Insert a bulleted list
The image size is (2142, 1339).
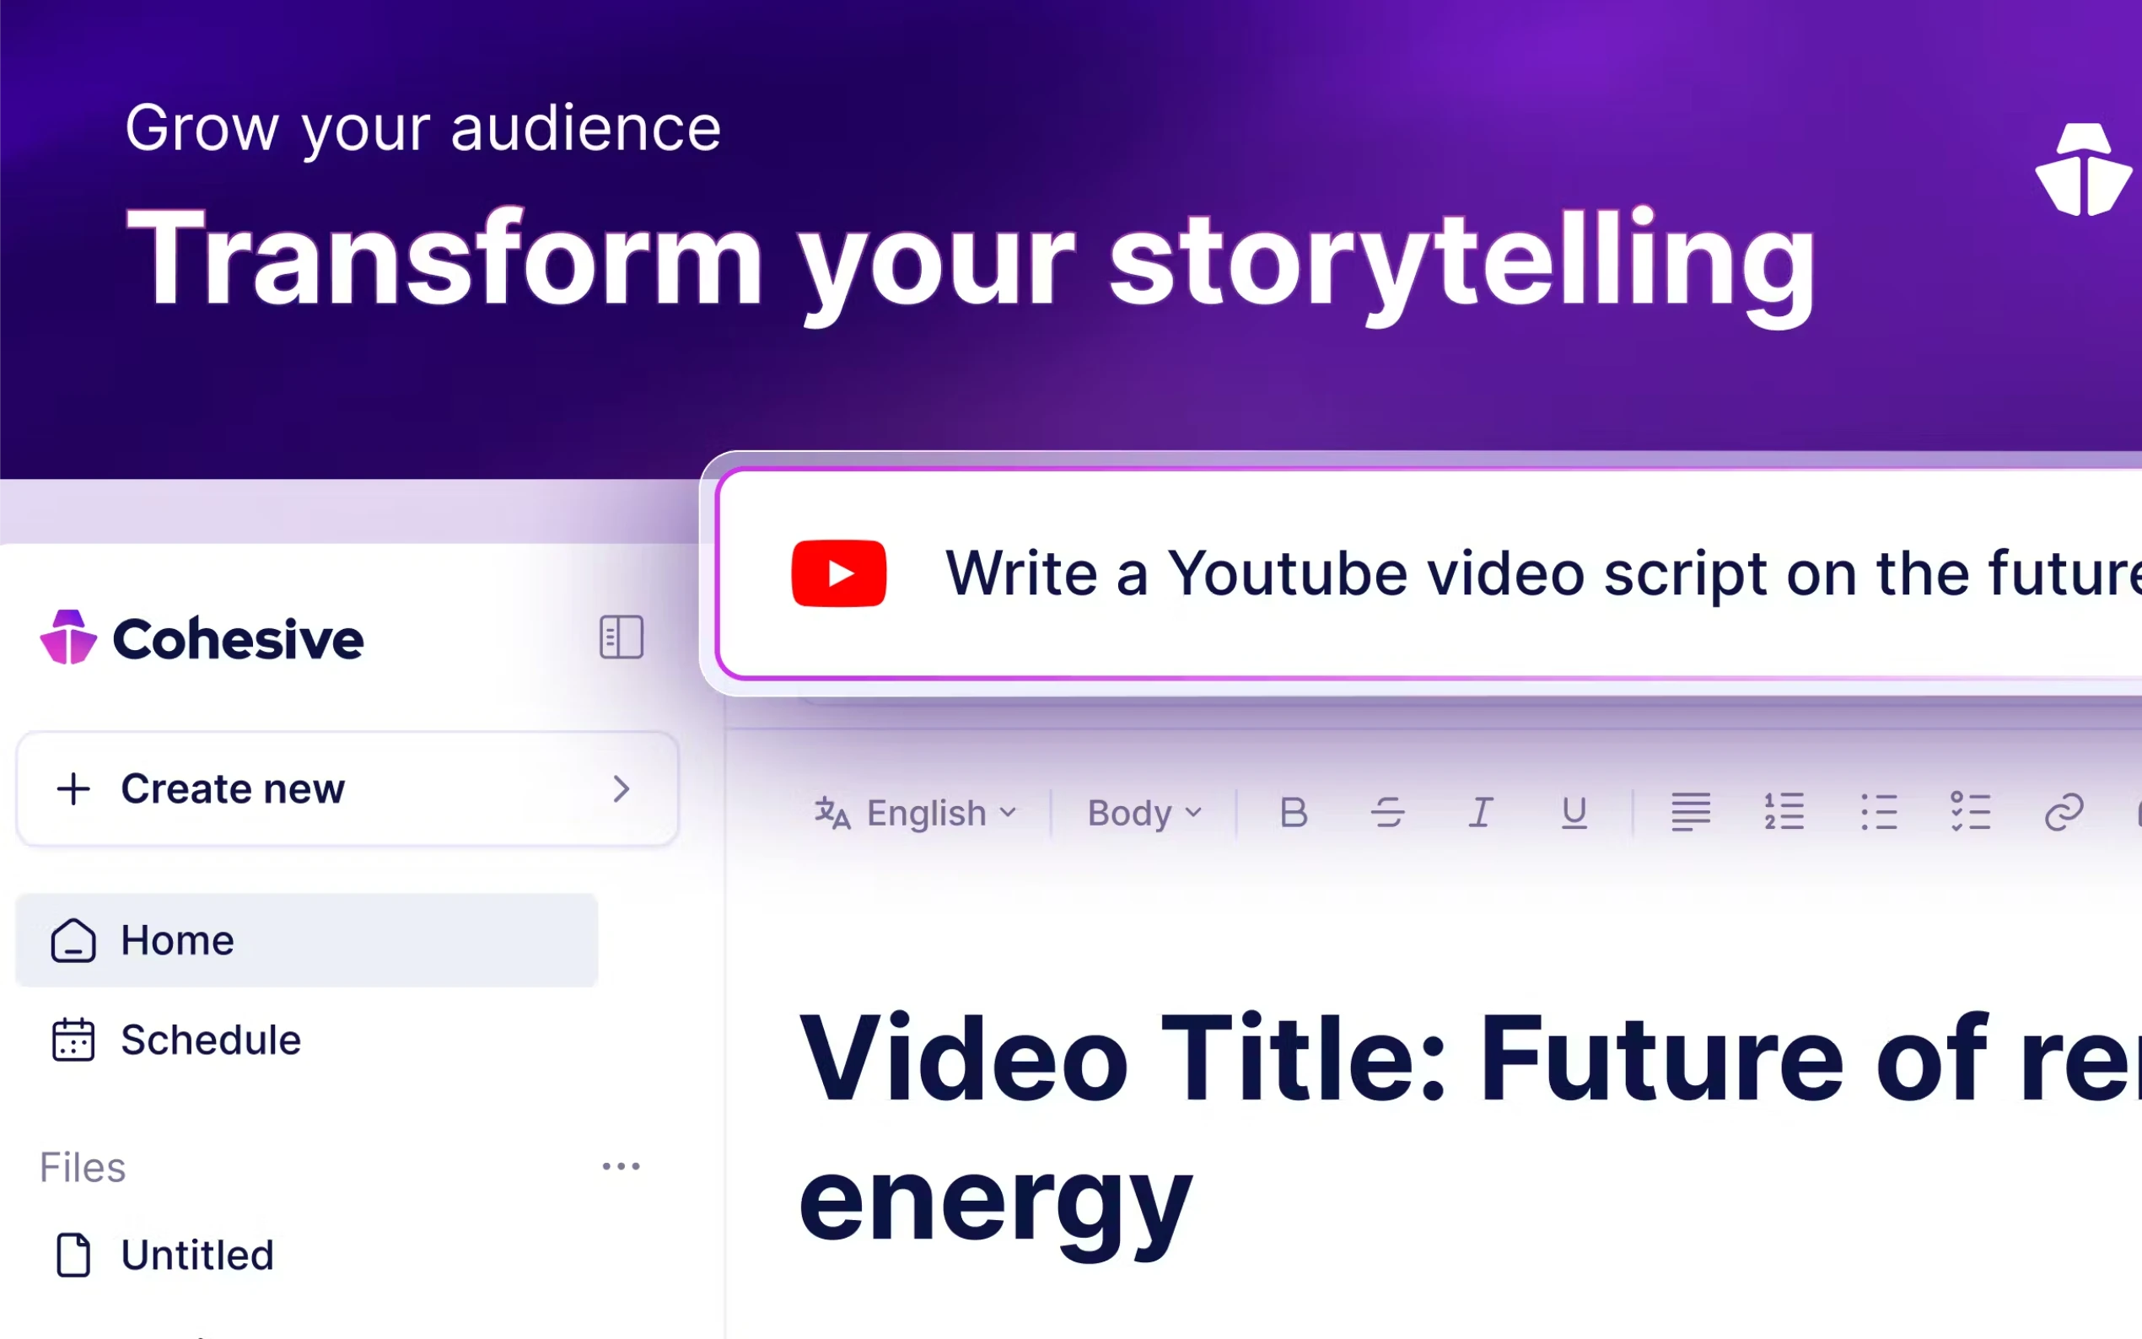point(1878,812)
